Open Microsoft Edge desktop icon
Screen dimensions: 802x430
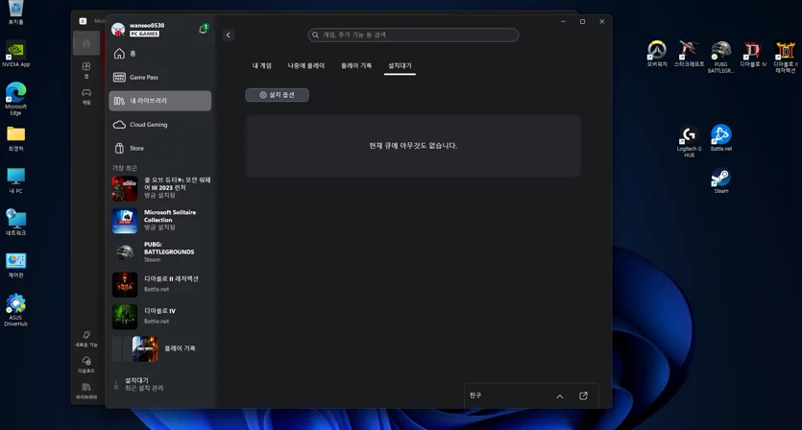(x=16, y=98)
